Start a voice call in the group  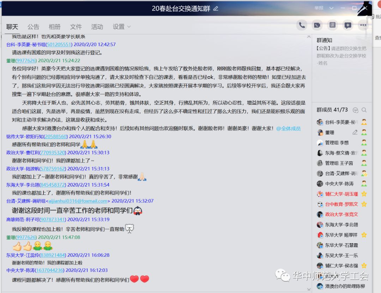[302, 25]
